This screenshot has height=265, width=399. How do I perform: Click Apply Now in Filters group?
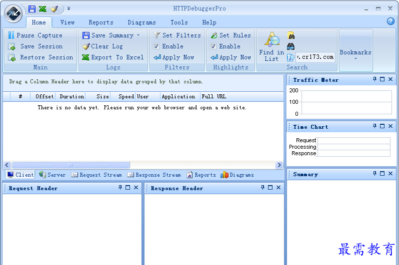(174, 57)
